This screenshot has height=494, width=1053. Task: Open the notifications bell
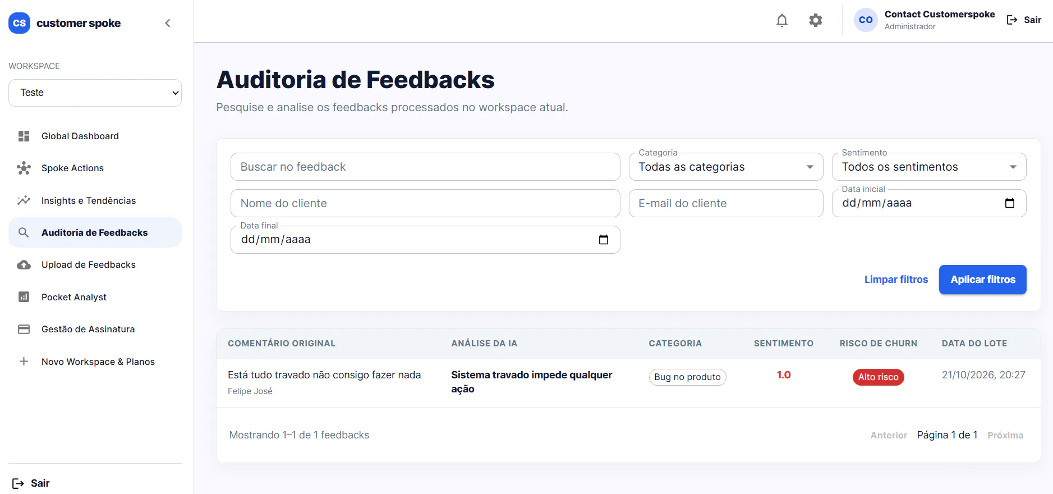[x=781, y=21]
